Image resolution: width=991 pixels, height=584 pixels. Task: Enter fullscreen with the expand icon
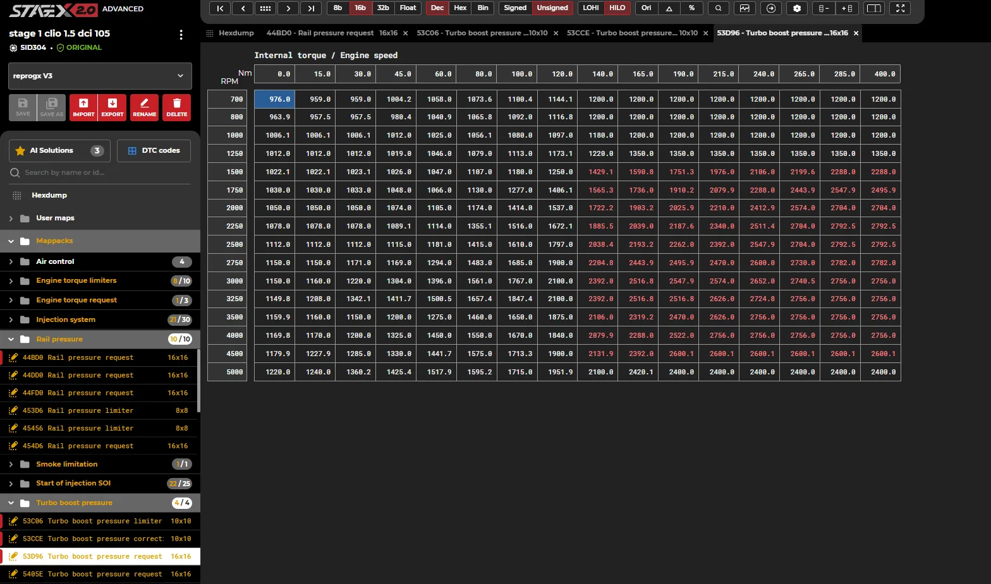point(900,8)
